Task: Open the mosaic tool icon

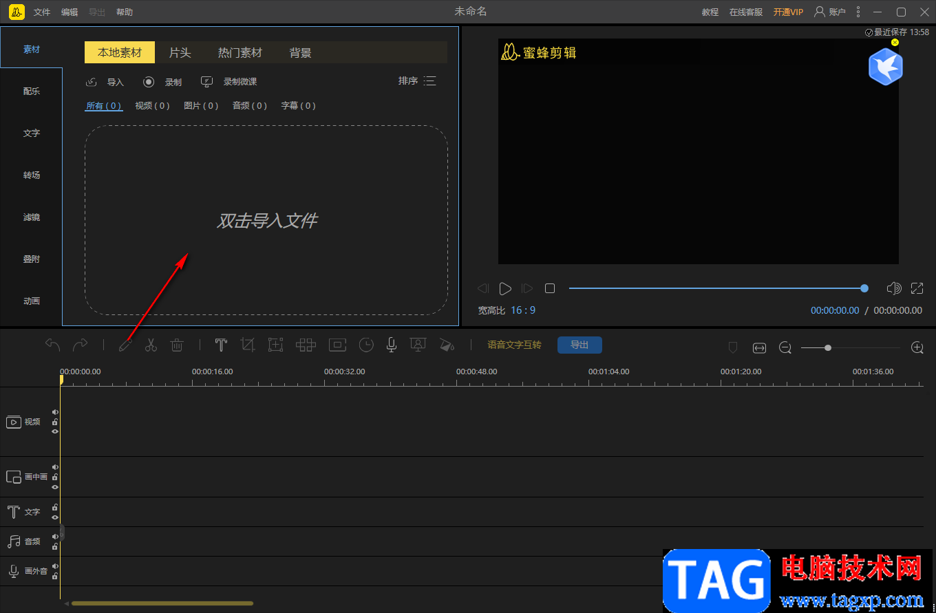Action: click(x=306, y=345)
